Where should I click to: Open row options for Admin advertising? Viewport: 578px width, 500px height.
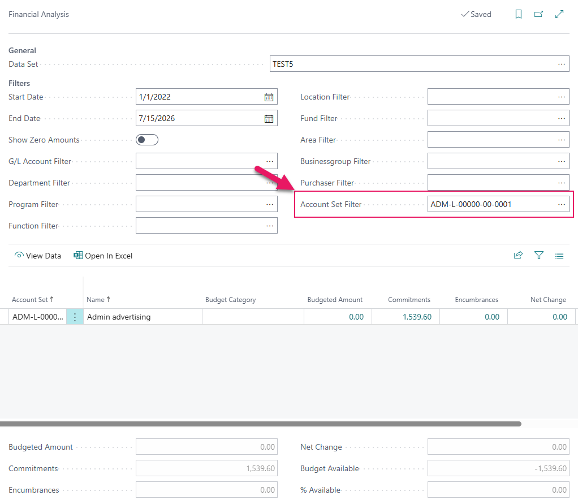[x=75, y=317]
